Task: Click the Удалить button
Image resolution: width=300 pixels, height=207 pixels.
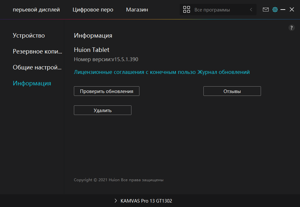Action: click(x=102, y=111)
